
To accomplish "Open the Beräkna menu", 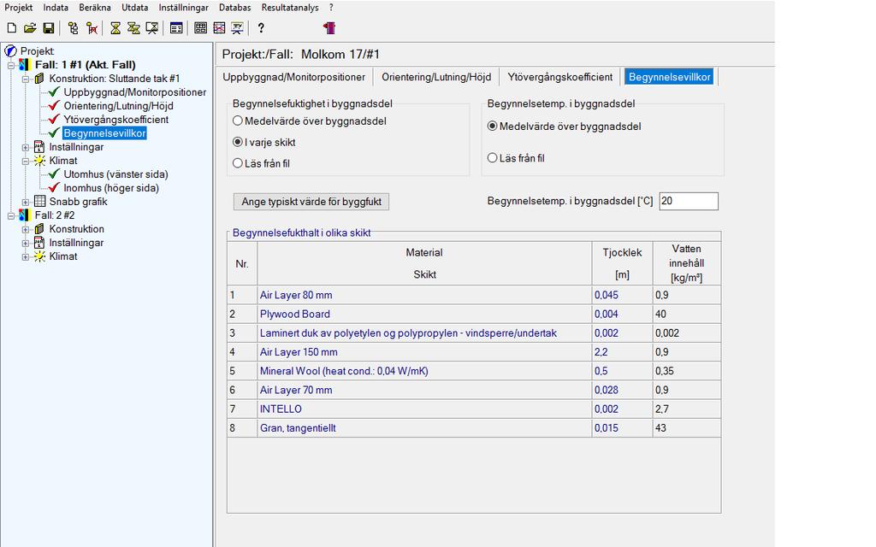I will pos(95,7).
